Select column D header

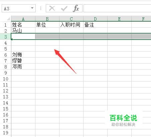[95, 19]
